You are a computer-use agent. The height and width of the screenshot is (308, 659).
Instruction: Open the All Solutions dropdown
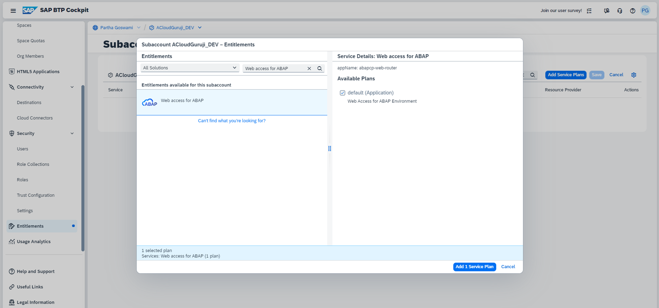190,68
